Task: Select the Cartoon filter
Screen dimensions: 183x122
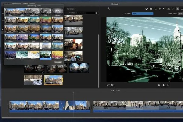Action: 10,38
